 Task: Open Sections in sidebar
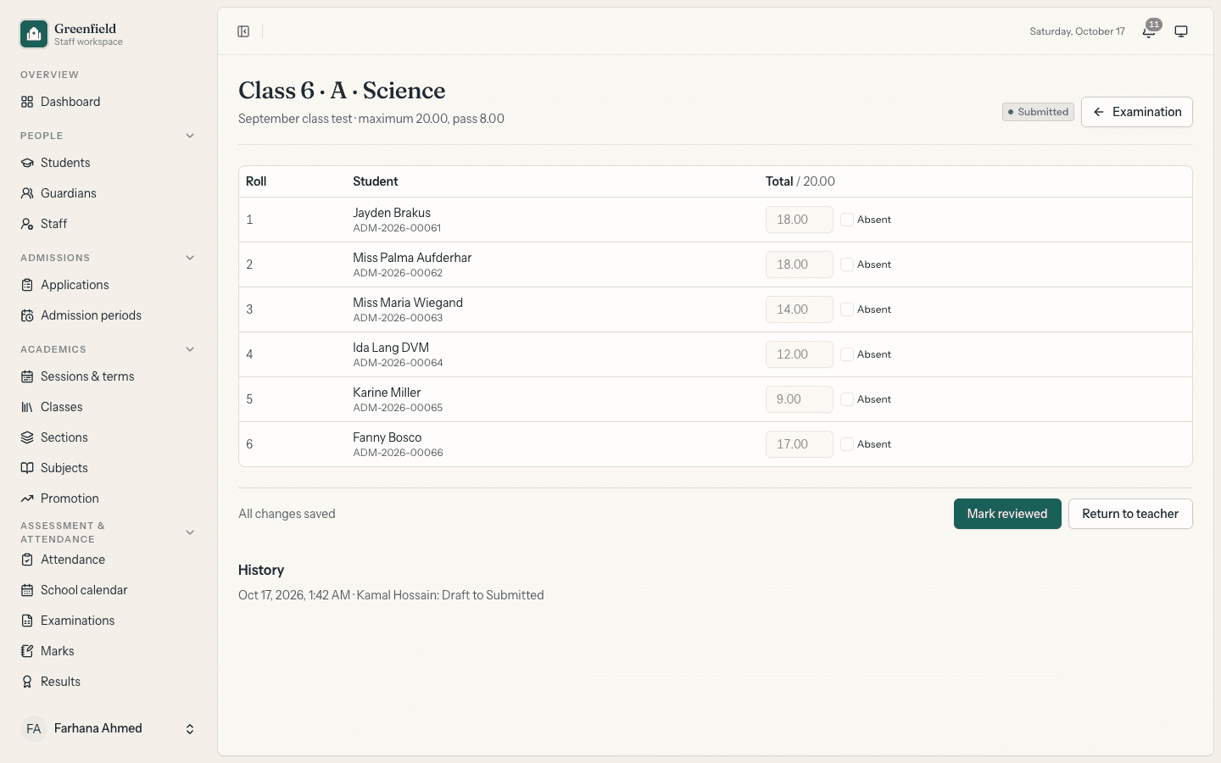pyautogui.click(x=109, y=437)
